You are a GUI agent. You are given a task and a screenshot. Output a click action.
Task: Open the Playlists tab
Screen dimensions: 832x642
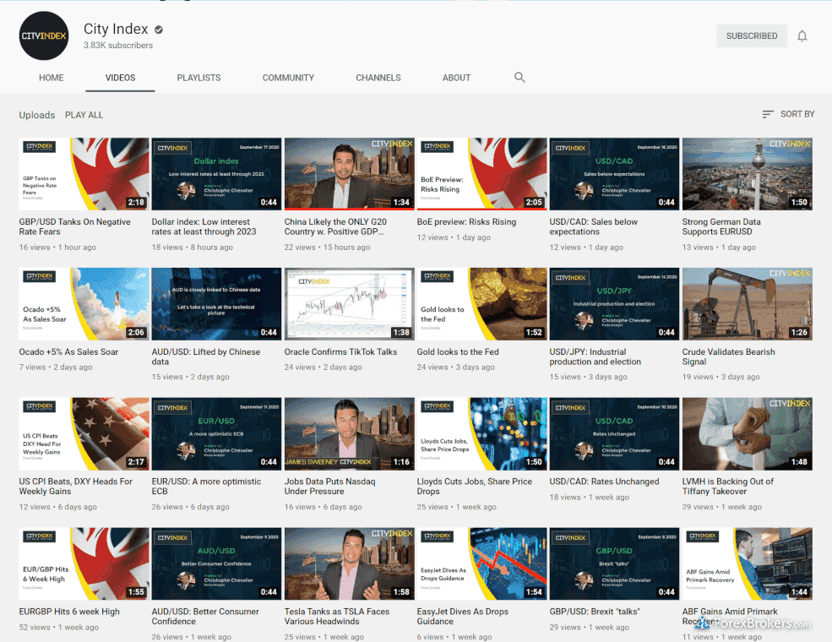coord(199,78)
